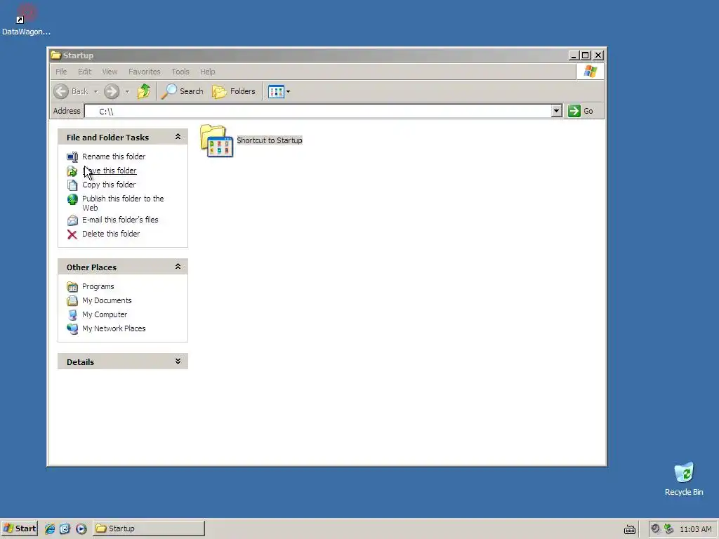Click the 11:03 AM clock

696,529
